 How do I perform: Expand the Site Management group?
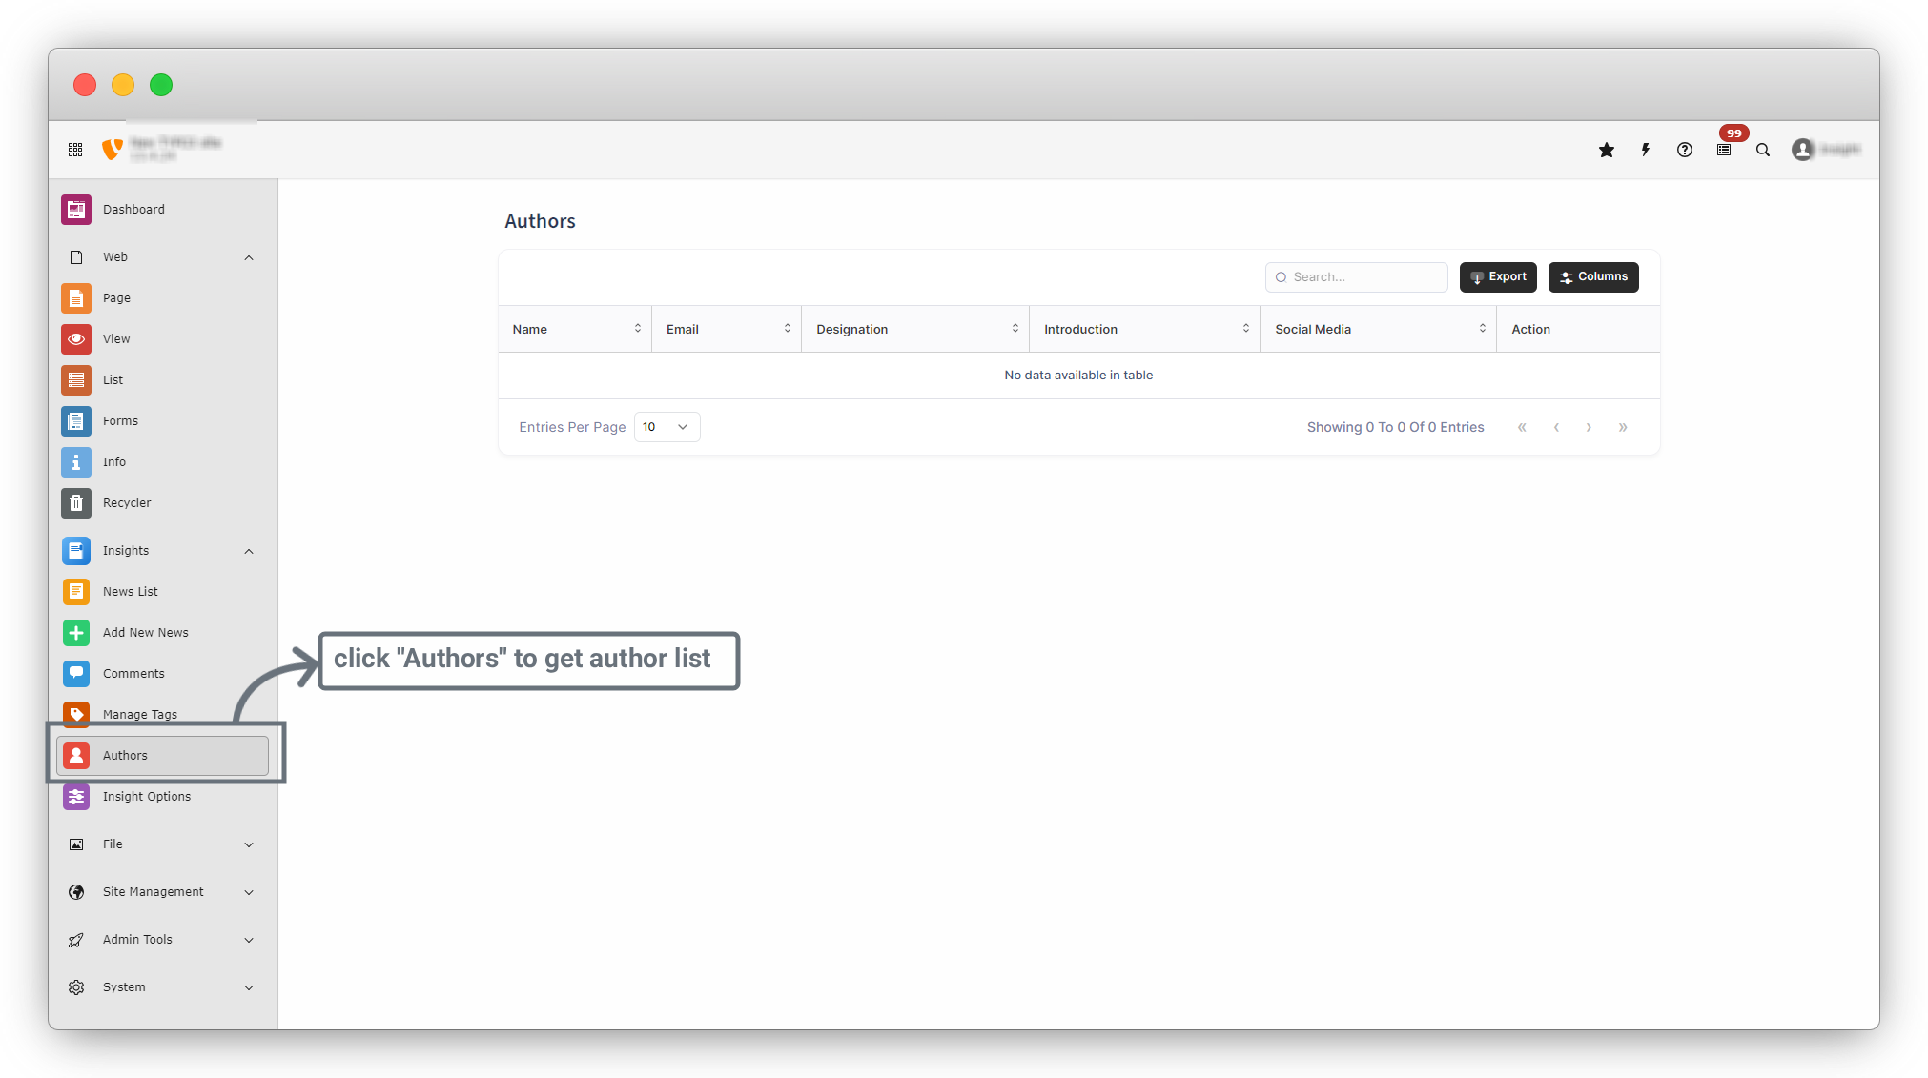coord(249,892)
